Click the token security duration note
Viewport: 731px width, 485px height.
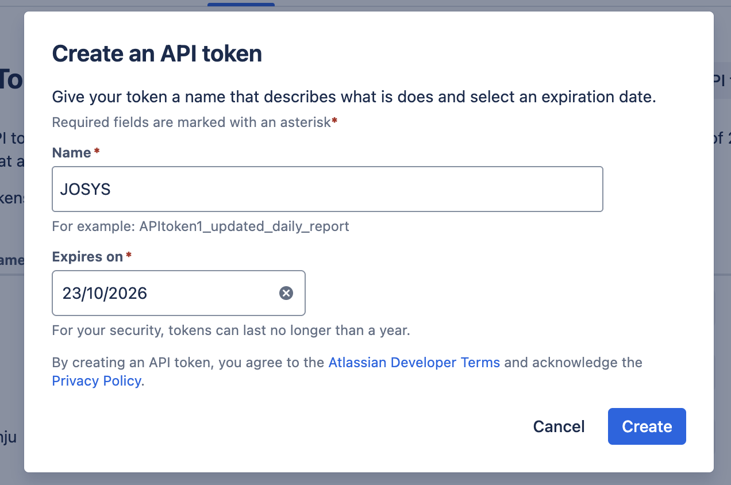click(x=230, y=331)
